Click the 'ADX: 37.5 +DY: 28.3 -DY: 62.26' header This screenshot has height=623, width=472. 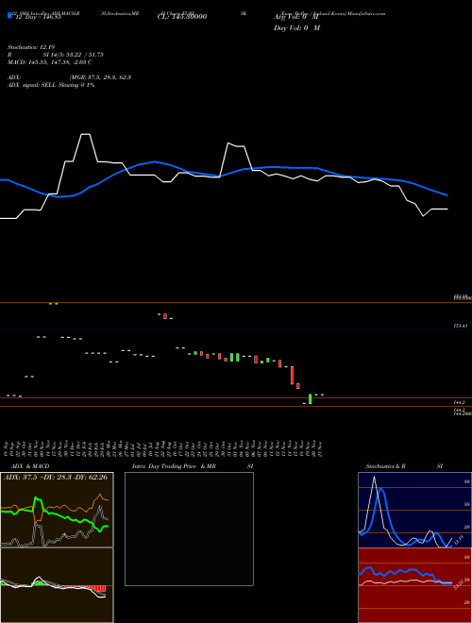56,477
